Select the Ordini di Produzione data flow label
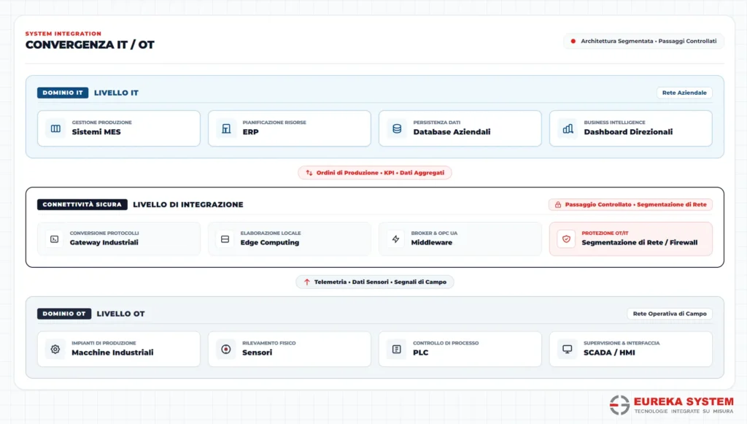The width and height of the screenshot is (747, 424). tap(375, 172)
